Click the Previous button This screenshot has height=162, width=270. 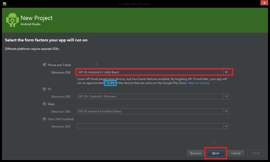(x=195, y=153)
